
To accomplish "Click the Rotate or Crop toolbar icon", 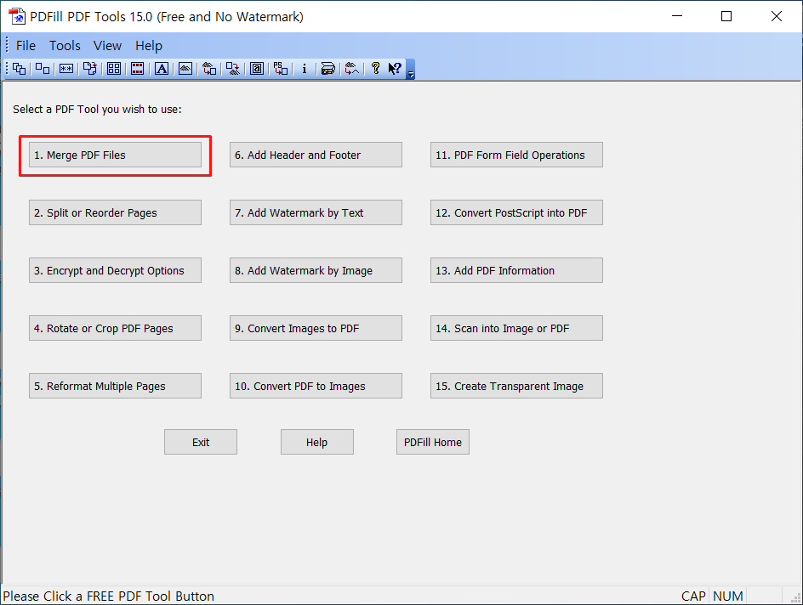I will tap(90, 69).
